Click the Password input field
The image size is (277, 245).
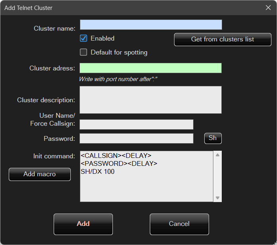tap(136, 138)
